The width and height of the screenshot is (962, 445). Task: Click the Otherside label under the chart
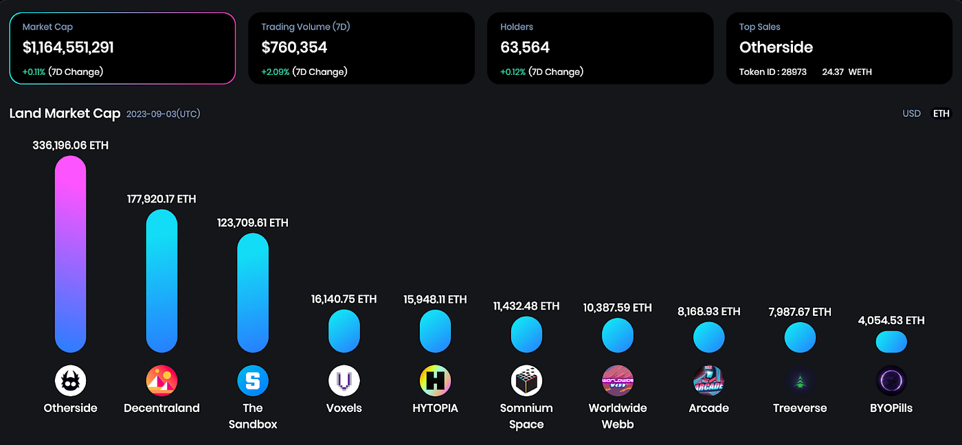pos(70,408)
